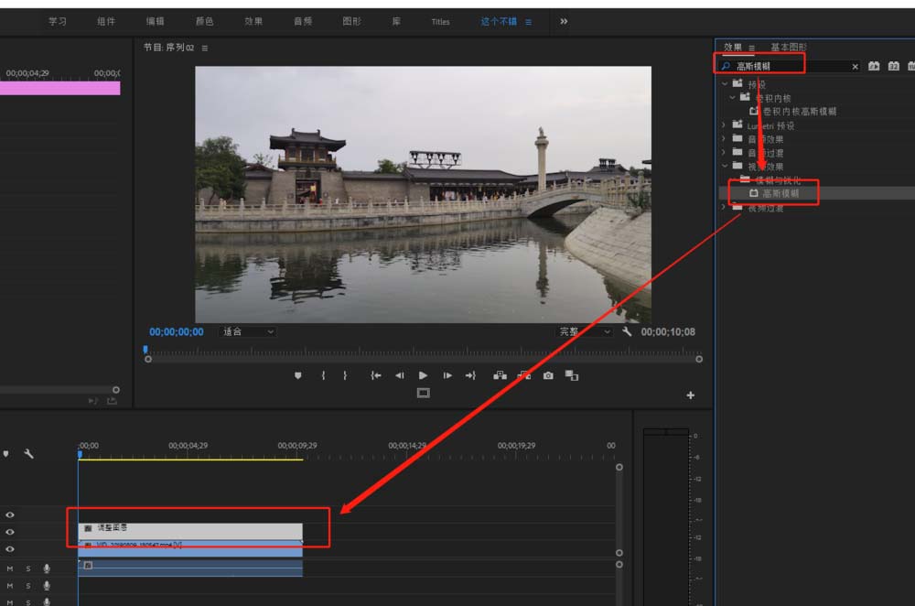Clear the effects search with the X
Viewport: 915px width, 606px height.
856,67
